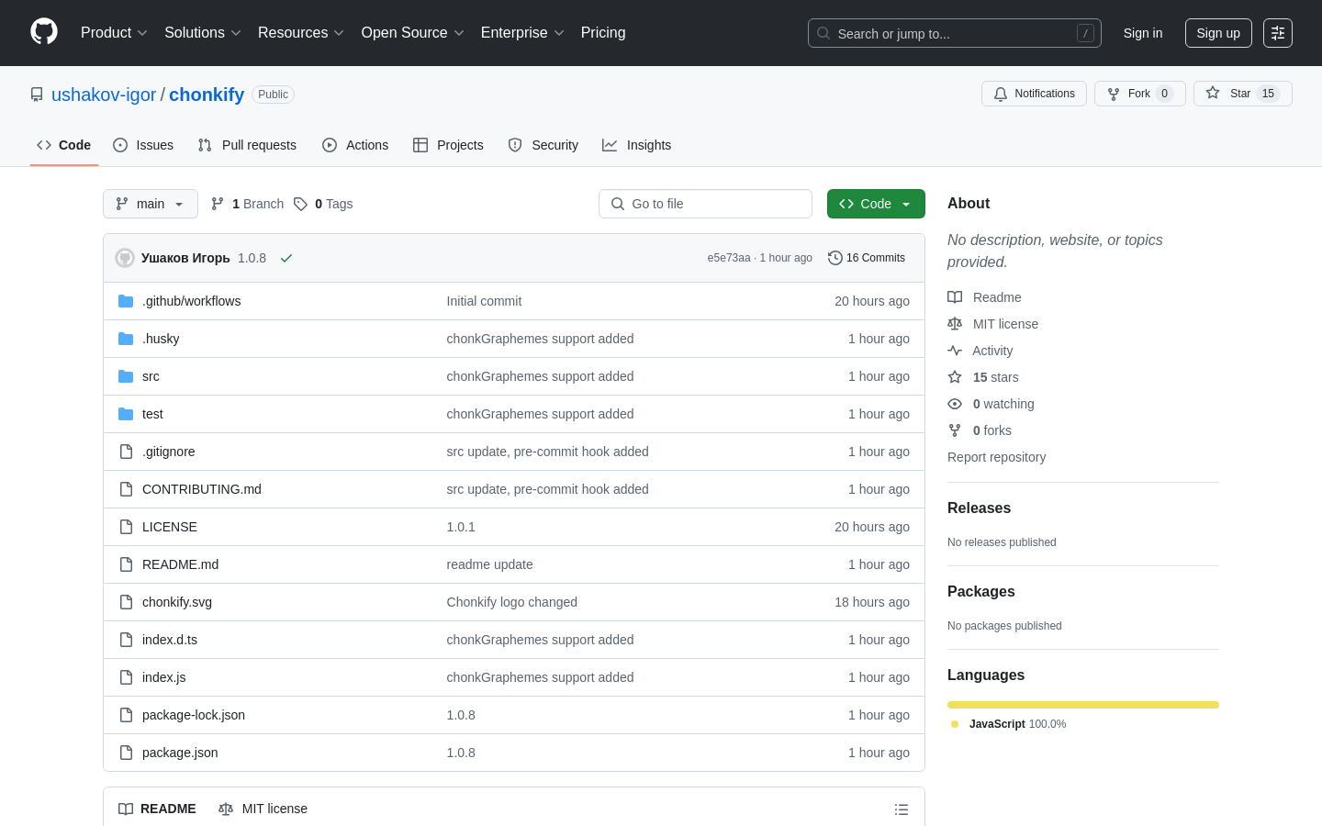This screenshot has width=1322, height=826.
Task: Select the README tab below file list
Action: (x=157, y=809)
